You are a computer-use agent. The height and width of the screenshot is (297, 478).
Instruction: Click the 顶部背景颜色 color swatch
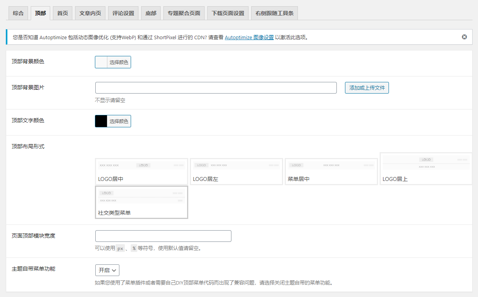tap(101, 62)
